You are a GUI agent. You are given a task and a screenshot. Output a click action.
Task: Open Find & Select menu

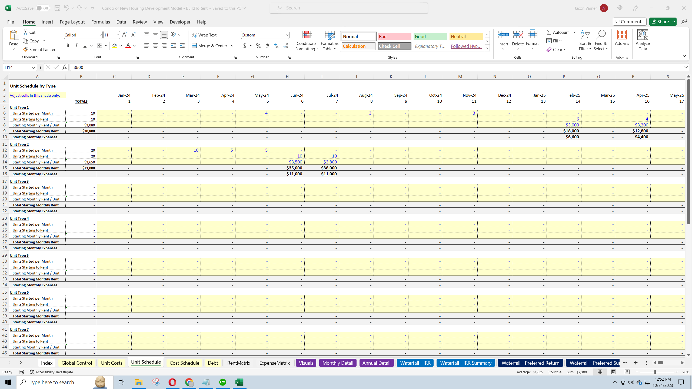[601, 41]
